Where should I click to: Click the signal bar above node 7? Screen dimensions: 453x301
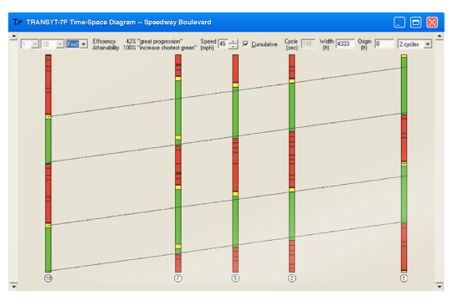click(178, 163)
